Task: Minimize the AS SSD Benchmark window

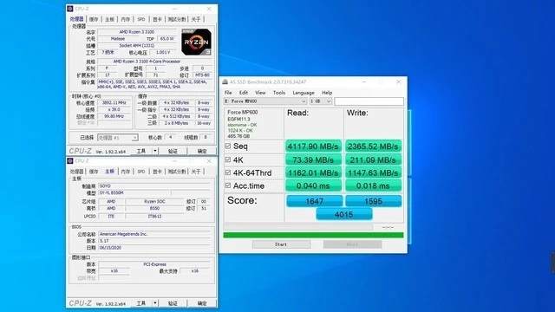Action: pos(364,81)
